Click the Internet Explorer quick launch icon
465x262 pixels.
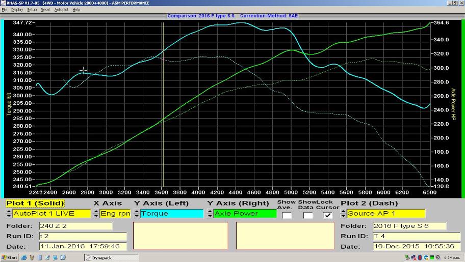click(24, 257)
